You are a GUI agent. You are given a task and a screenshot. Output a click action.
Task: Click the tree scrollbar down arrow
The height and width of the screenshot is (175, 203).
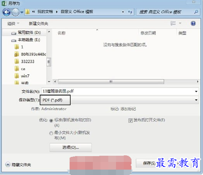click(49, 82)
